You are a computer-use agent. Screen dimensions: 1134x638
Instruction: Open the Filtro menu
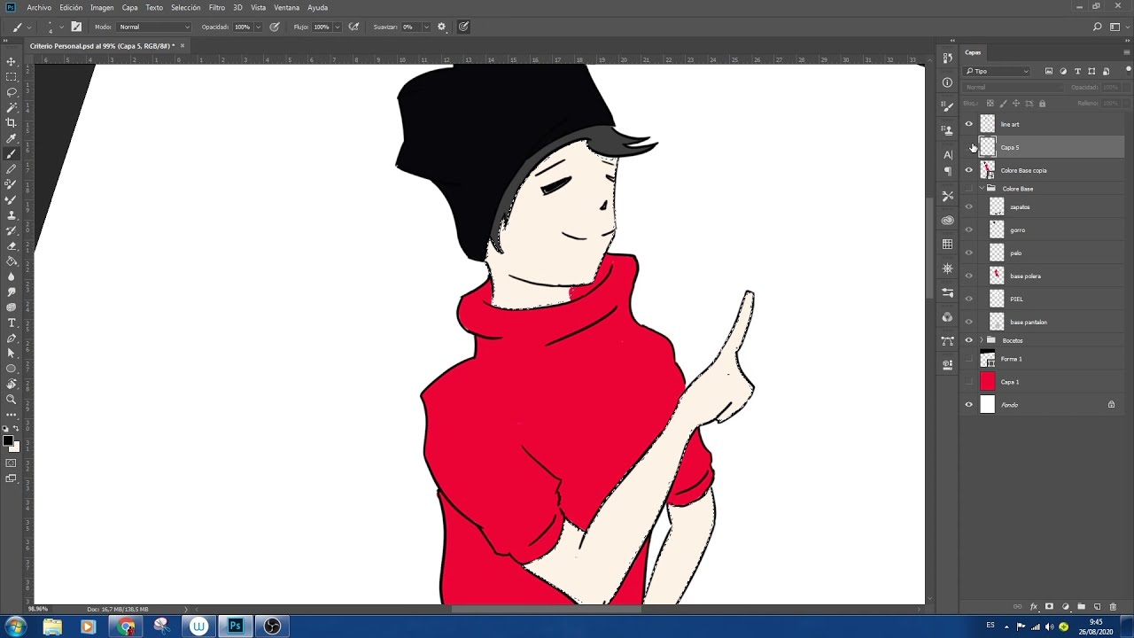(217, 7)
